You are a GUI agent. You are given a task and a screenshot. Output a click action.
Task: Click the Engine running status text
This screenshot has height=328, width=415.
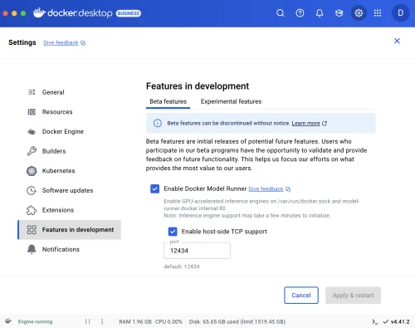point(35,321)
